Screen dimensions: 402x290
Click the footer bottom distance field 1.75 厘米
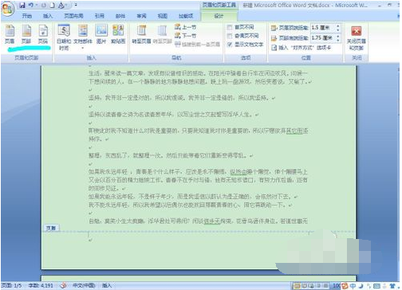(x=322, y=38)
